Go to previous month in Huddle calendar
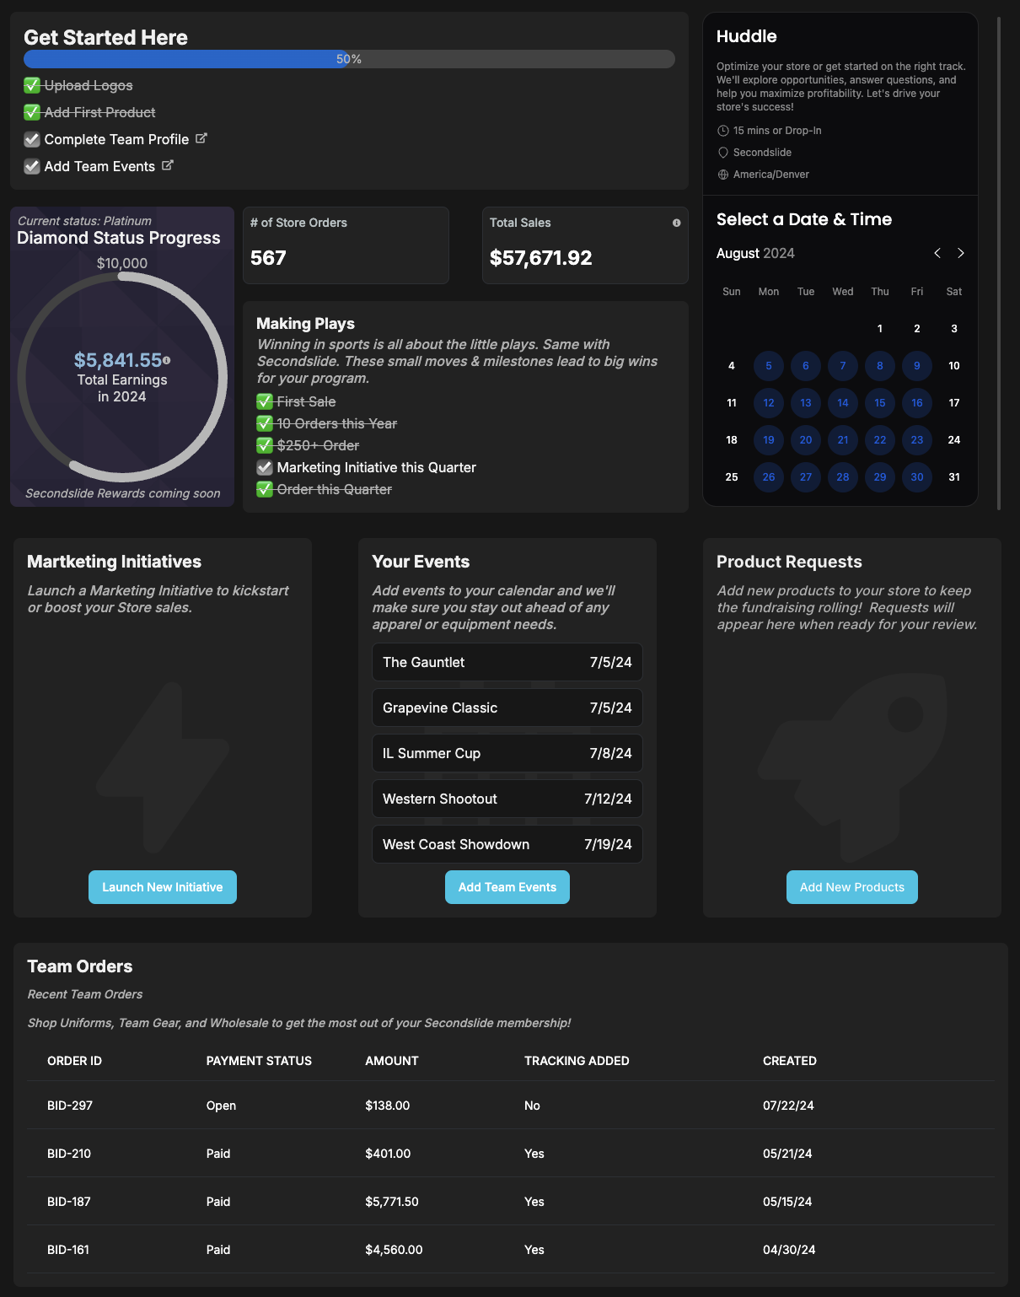Image resolution: width=1020 pixels, height=1297 pixels. [937, 253]
